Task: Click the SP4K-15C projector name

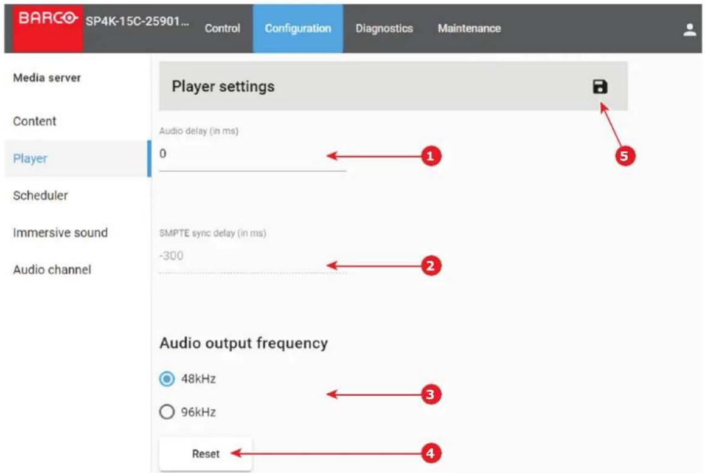Action: (x=137, y=21)
